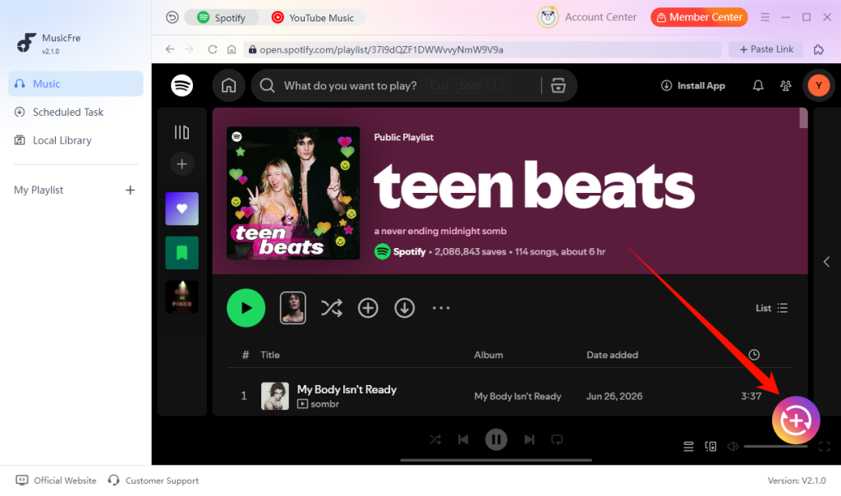Screen dimensions: 841x496
Task: Go forward in the embedded browser
Action: coord(190,49)
